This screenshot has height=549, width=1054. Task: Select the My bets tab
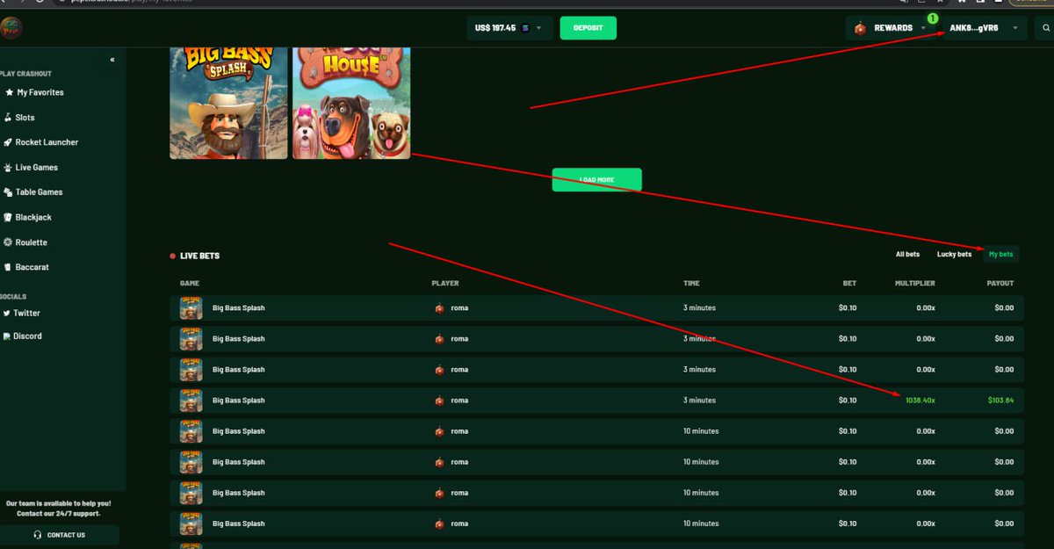coord(1000,255)
